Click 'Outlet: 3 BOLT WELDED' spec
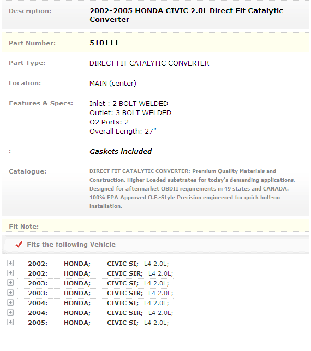Screen dimensions: 311x351 130,113
